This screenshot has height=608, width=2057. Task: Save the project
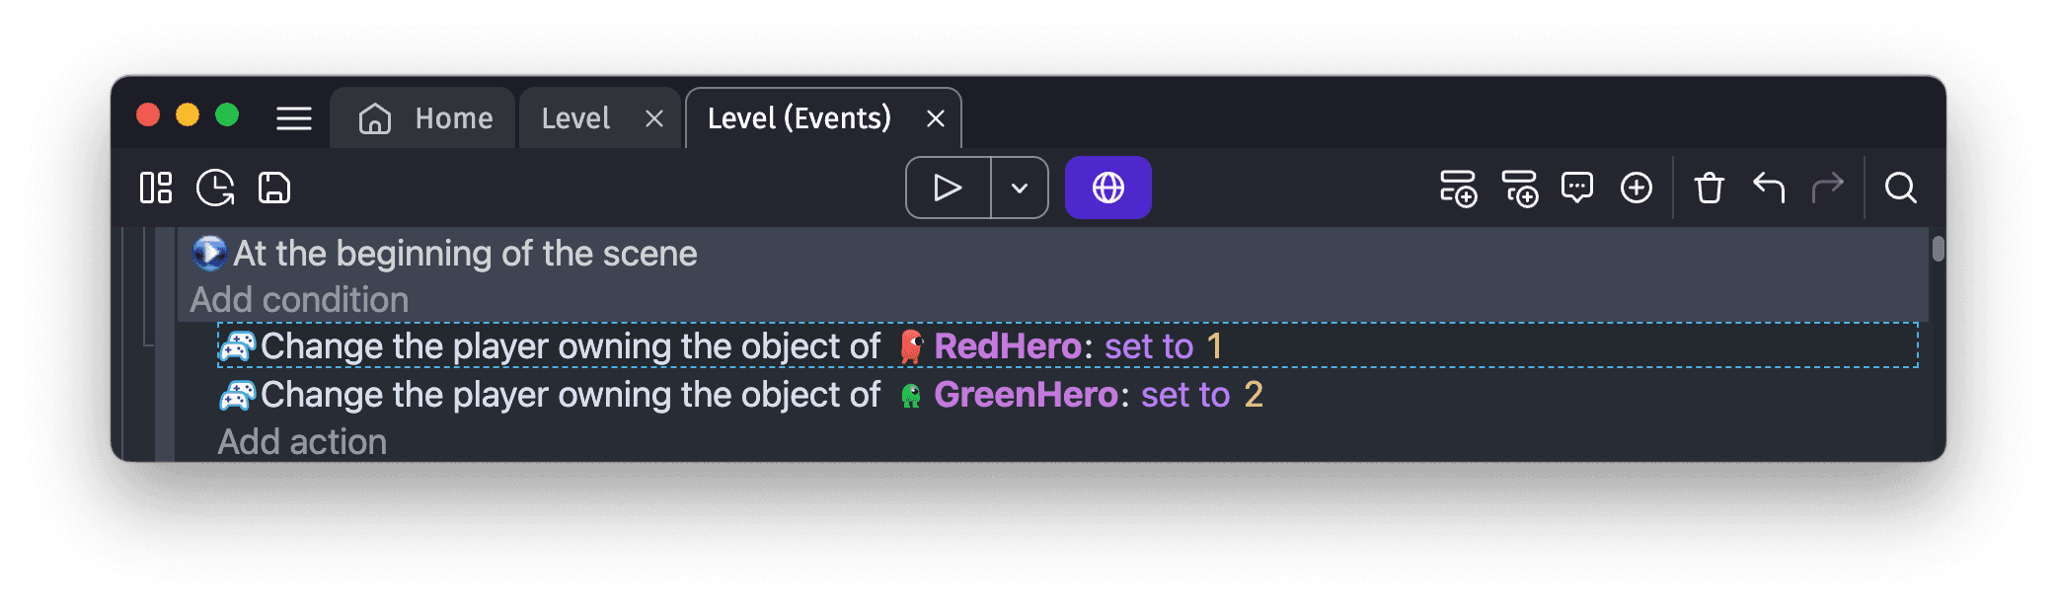tap(273, 188)
